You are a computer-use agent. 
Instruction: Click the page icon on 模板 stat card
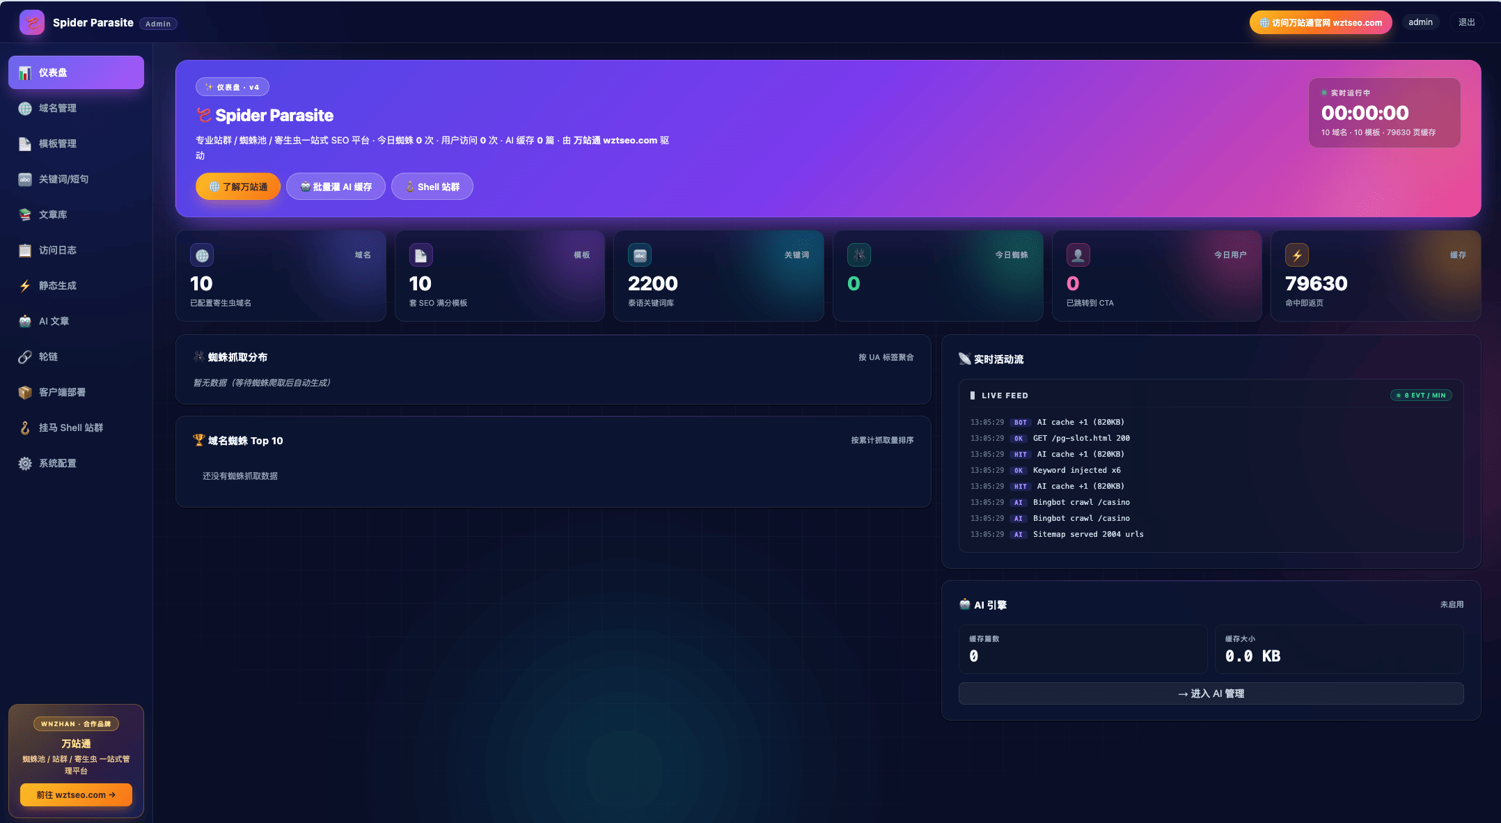coord(421,256)
